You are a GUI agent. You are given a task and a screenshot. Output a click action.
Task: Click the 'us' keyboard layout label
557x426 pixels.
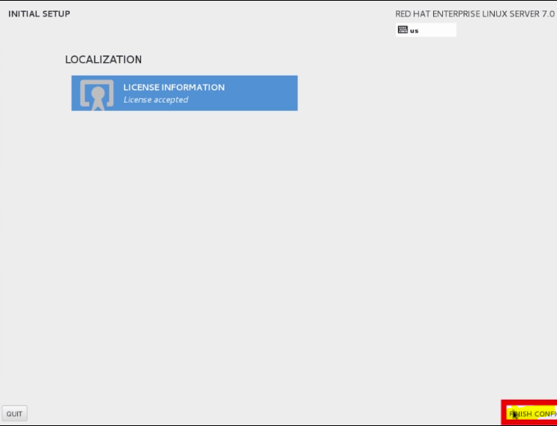pos(414,31)
